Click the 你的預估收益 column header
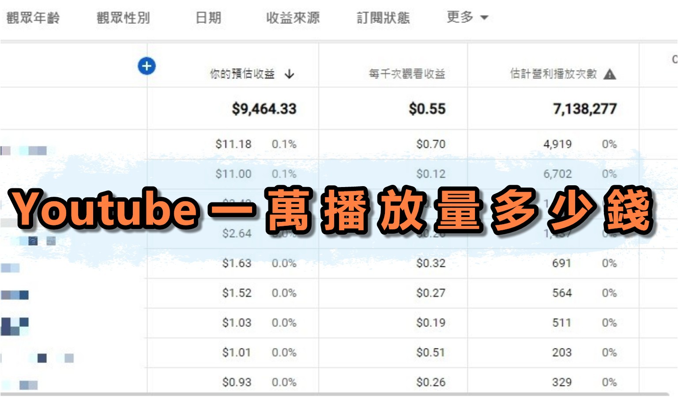678x397 pixels. 242,74
